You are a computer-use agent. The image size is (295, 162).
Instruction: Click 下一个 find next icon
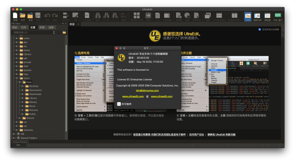115,16
